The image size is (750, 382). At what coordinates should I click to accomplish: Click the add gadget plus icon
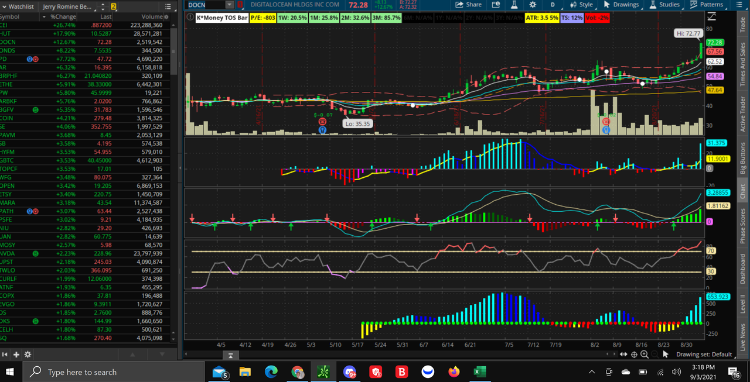click(16, 355)
